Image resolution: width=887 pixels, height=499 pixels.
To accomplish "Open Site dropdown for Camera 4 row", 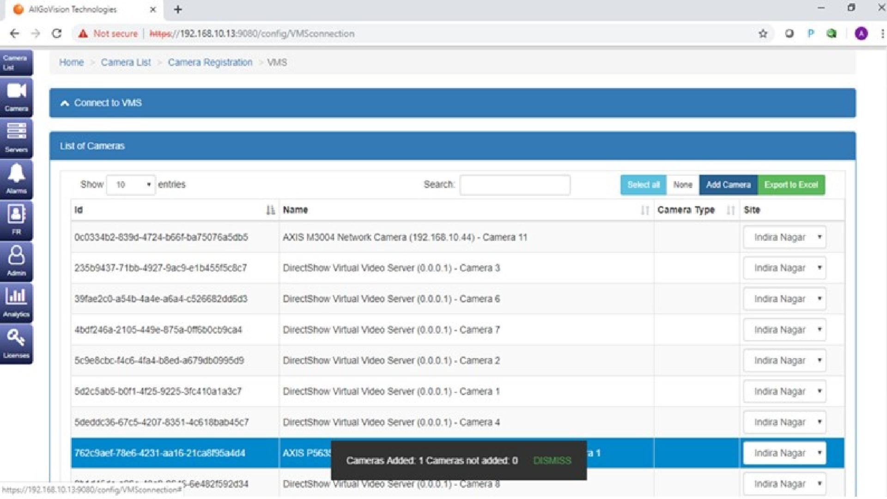I will click(784, 422).
